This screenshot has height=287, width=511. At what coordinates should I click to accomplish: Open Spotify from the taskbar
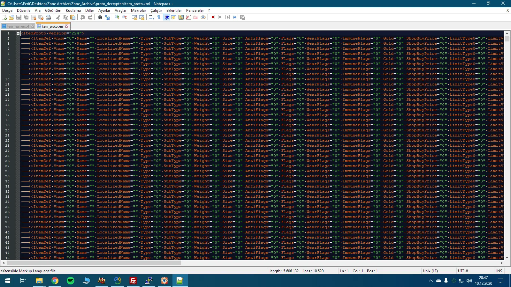click(x=71, y=281)
